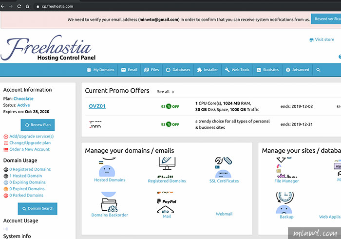Image resolution: width=341 pixels, height=239 pixels.
Task: Click the Resend verification button
Action: [x=326, y=19]
